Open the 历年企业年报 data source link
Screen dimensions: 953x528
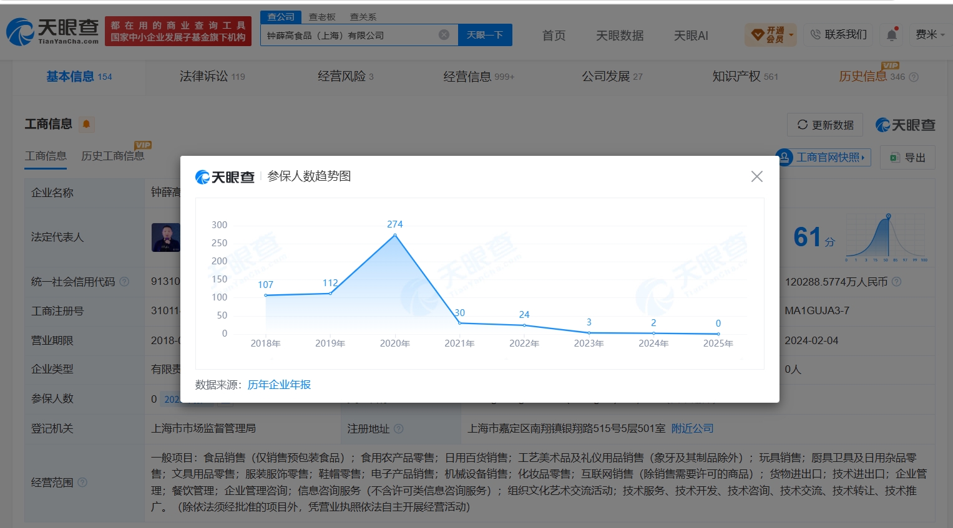(x=279, y=385)
